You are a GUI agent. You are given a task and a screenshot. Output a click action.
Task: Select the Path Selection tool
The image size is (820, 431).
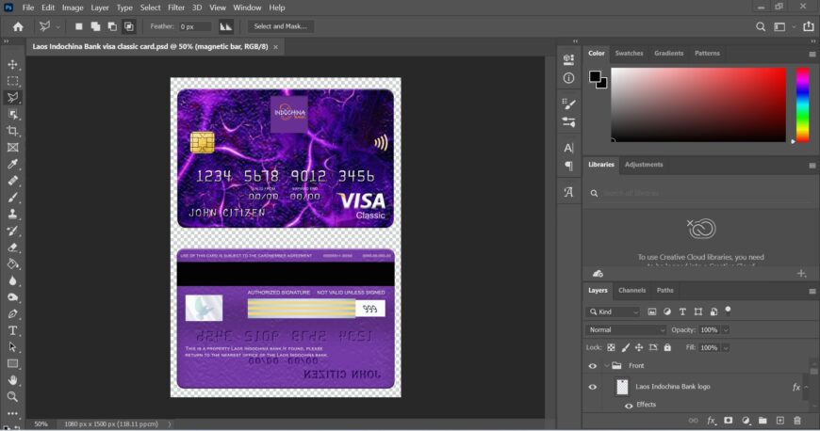[x=12, y=347]
